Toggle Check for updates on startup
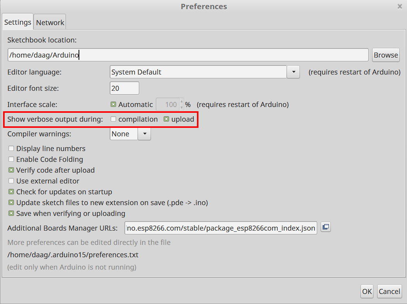Viewport: 407px width, 304px height. tap(11, 192)
